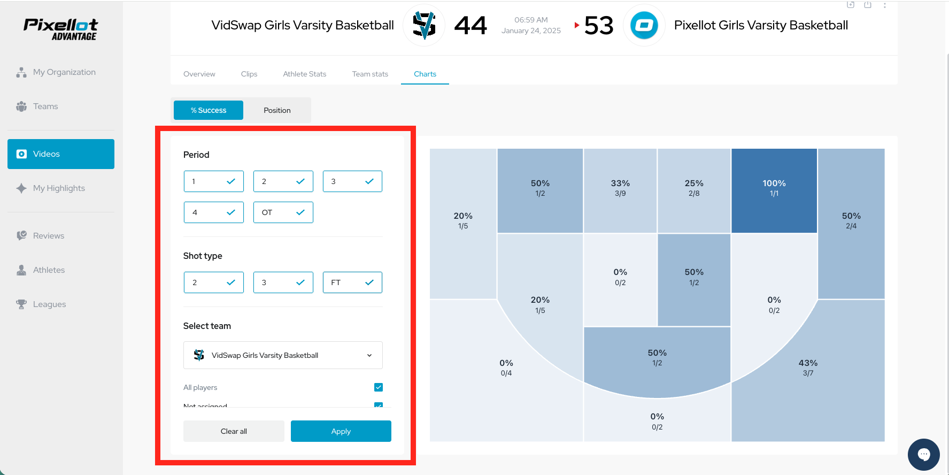The width and height of the screenshot is (949, 475).
Task: Open the Select team dropdown
Action: point(283,355)
